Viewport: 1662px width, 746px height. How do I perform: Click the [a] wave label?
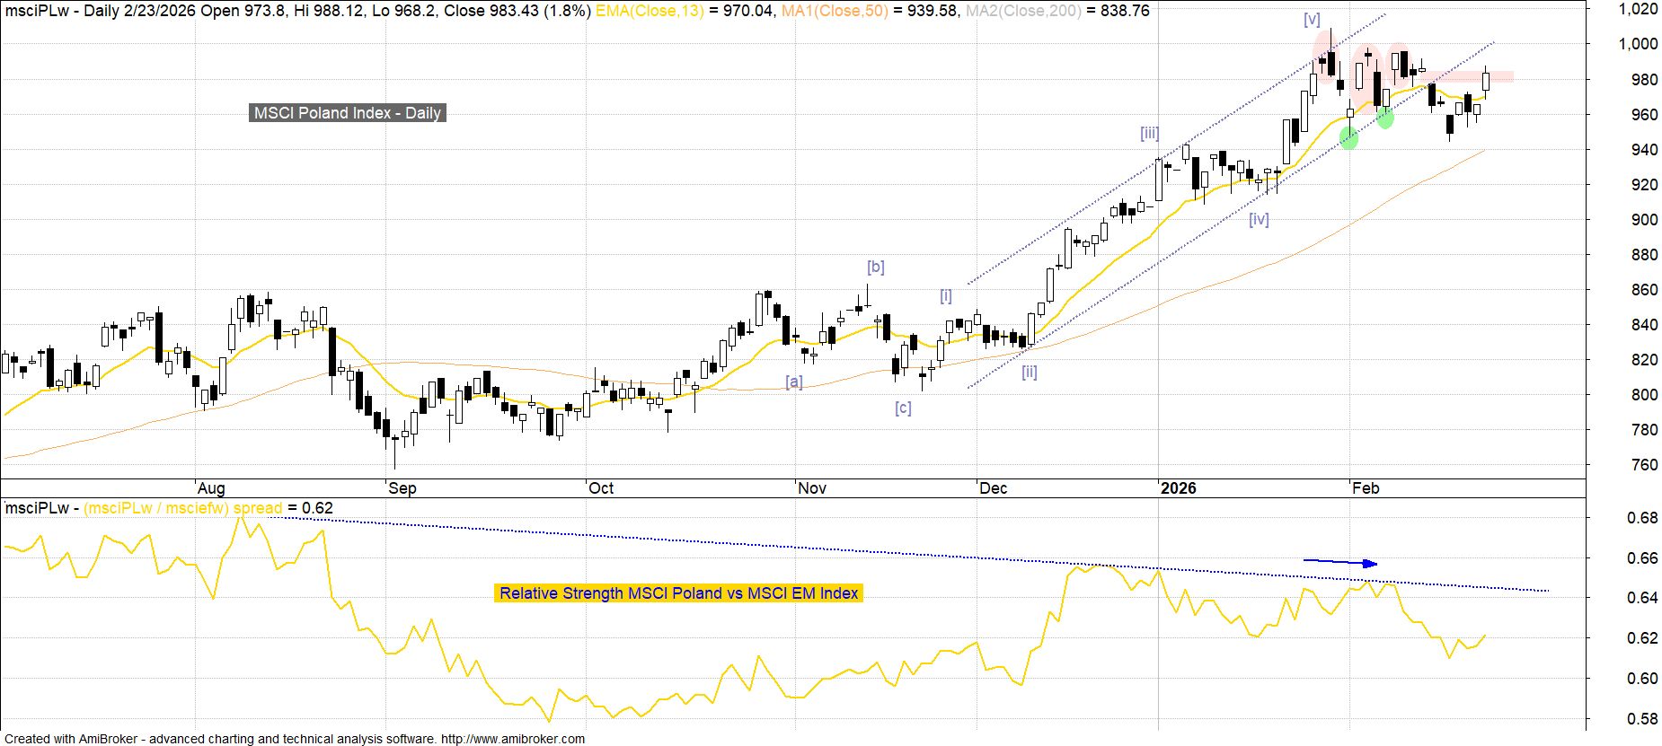click(794, 382)
